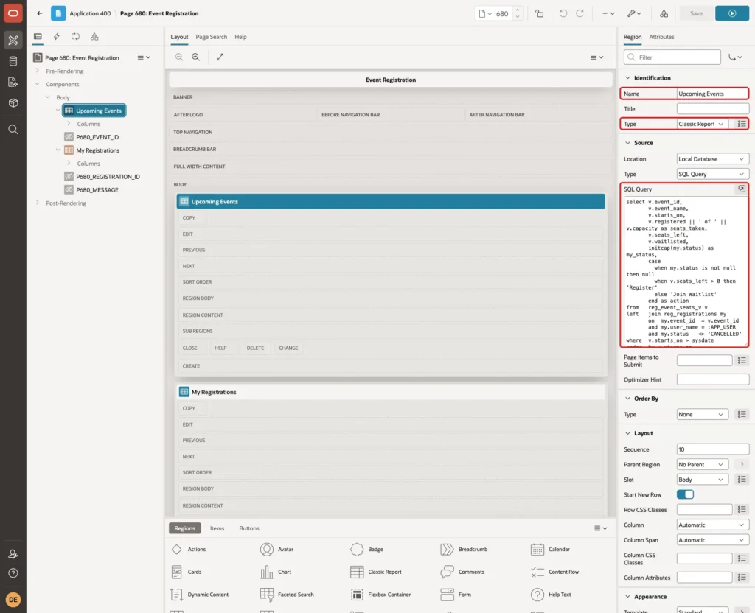This screenshot has height=613, width=755.
Task: Open region Type quick pick list icon
Action: [742, 124]
